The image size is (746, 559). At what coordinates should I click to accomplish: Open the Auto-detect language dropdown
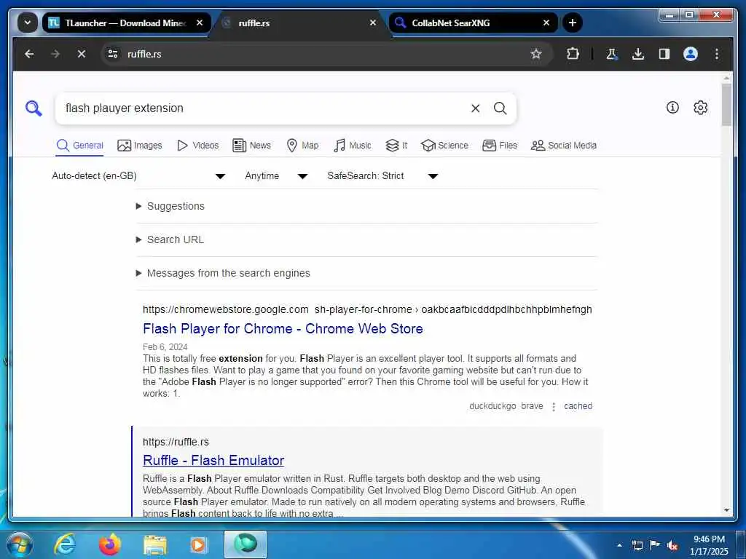pos(138,176)
